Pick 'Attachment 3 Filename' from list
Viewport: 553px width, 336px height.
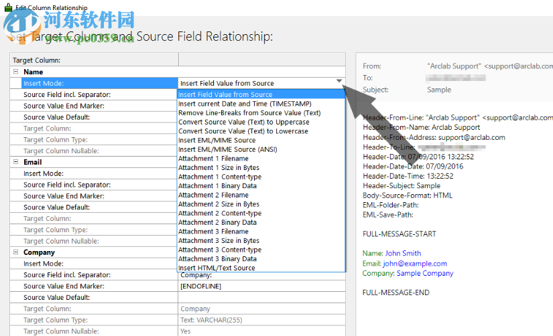pos(261,232)
